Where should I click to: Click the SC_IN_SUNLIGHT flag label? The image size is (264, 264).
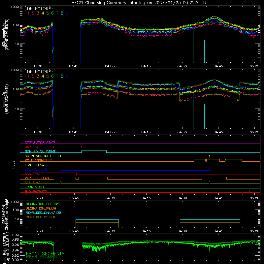[38, 156]
